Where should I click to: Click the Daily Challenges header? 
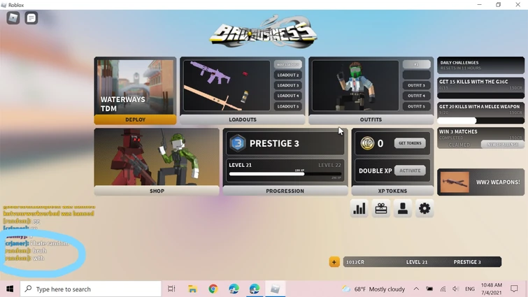coord(480,65)
